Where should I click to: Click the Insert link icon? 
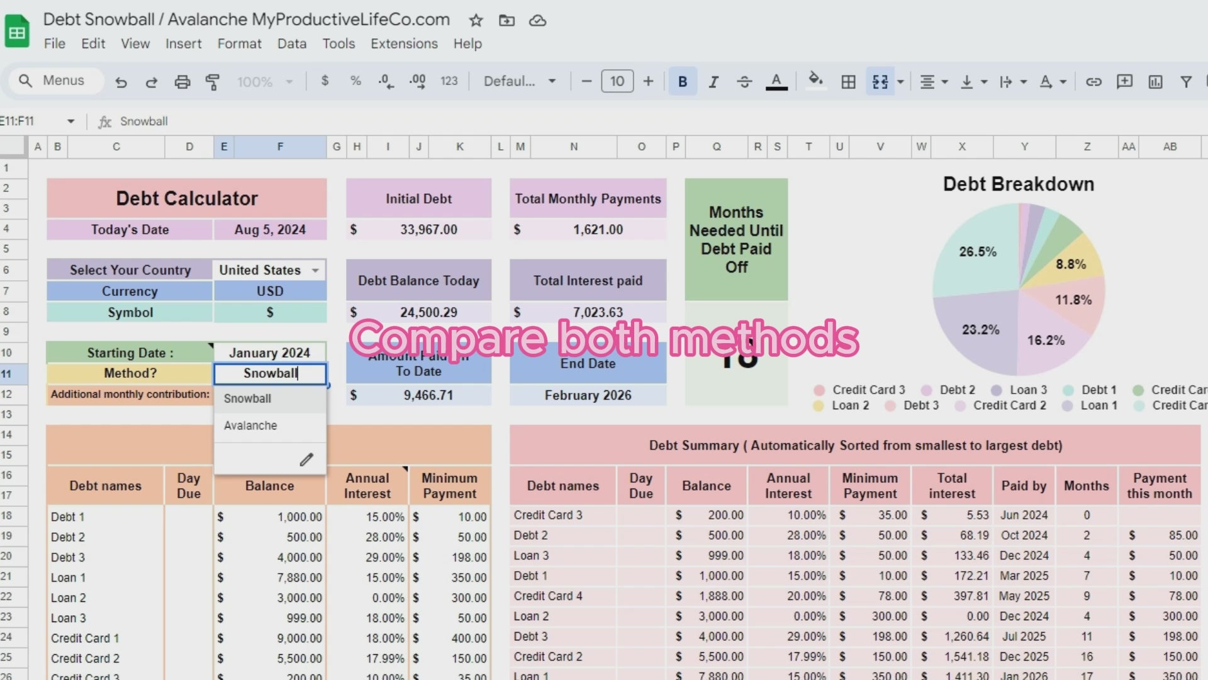[1094, 81]
